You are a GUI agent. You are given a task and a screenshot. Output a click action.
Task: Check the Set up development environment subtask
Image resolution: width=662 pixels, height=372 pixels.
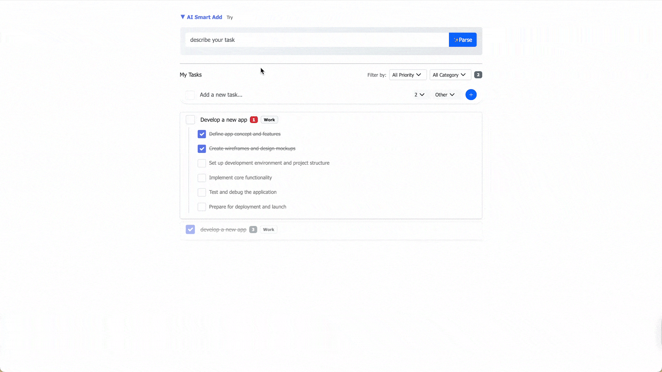[x=202, y=163]
